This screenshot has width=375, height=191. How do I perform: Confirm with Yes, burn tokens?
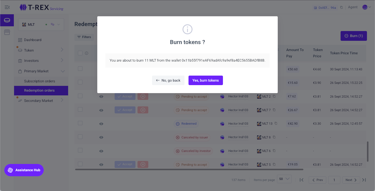[206, 80]
